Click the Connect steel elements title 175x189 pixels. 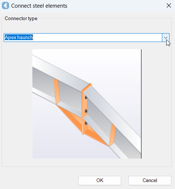coord(39,6)
